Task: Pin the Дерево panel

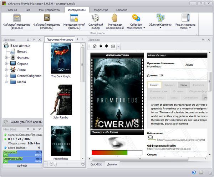Action: (x=32, y=39)
